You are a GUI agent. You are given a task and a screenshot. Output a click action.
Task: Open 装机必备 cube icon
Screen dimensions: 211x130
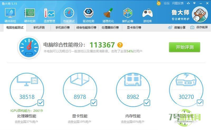pyautogui.click(x=128, y=13)
